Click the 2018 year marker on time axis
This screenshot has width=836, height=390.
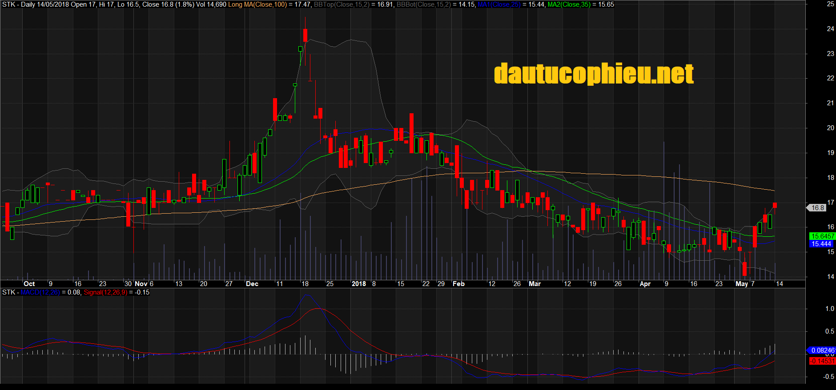(358, 284)
